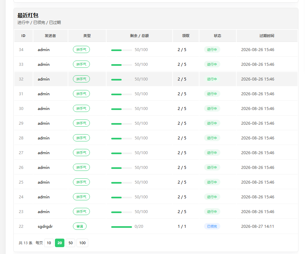305x254 pixels.
Task: Click the expiry 2026-08-27 14:11
Action: click(x=258, y=226)
